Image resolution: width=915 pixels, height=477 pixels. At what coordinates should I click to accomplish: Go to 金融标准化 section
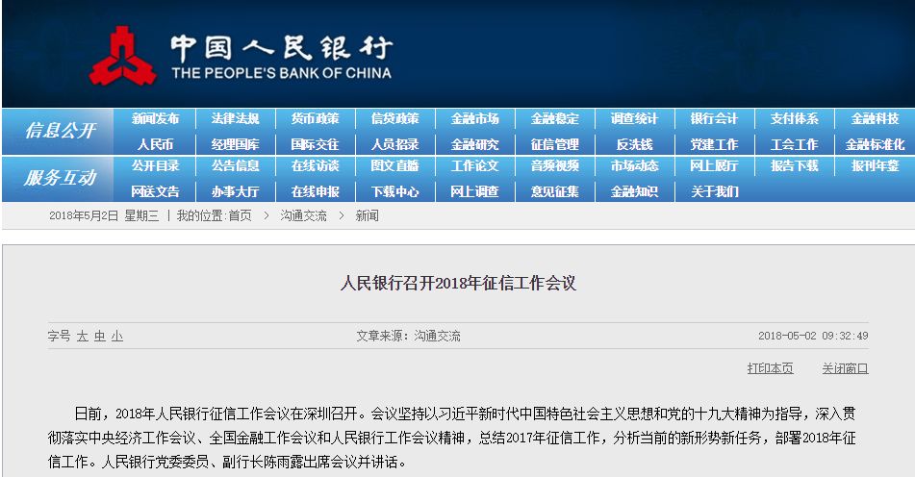875,144
